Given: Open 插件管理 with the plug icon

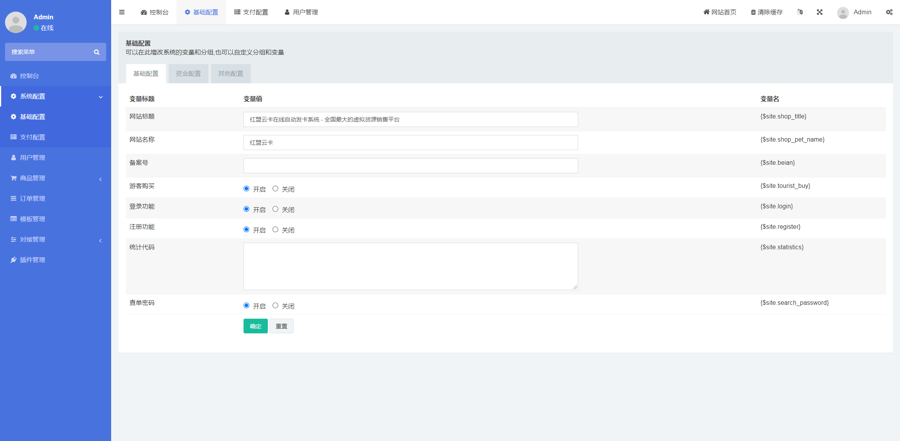Looking at the screenshot, I should pos(14,260).
